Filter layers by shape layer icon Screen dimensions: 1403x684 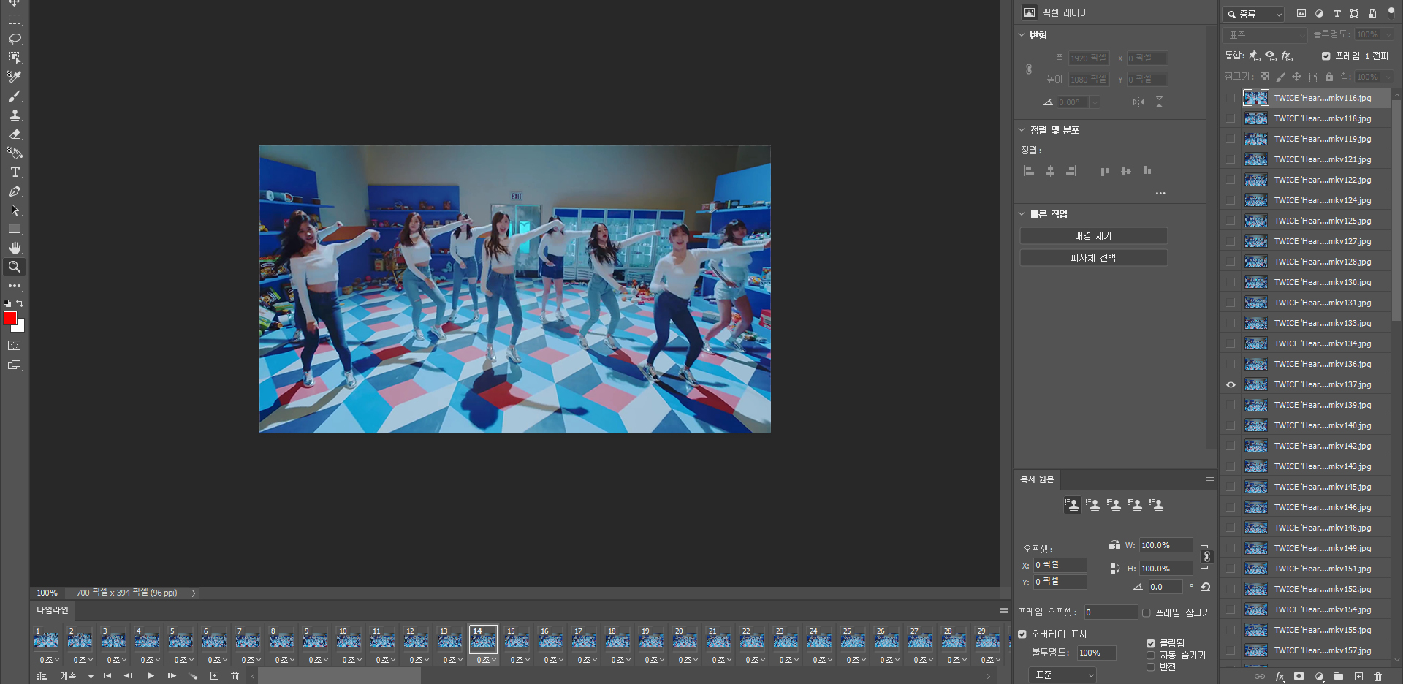coord(1354,13)
